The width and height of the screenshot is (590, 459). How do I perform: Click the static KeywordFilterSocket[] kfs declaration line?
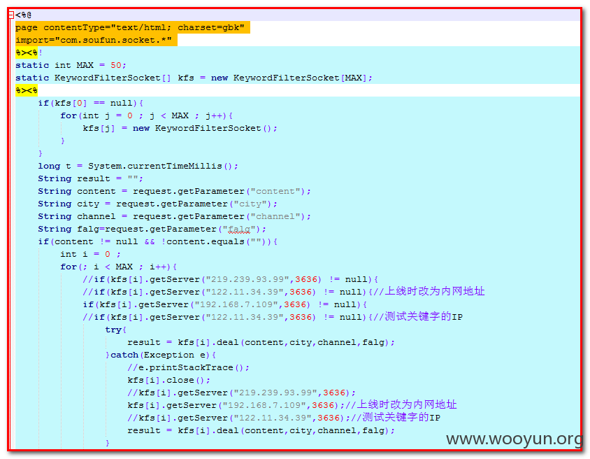click(194, 78)
